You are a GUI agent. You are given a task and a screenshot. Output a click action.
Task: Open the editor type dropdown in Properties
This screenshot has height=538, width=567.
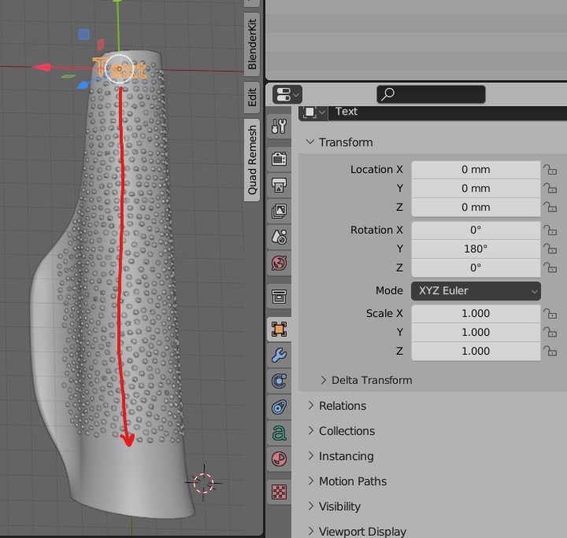click(x=287, y=95)
